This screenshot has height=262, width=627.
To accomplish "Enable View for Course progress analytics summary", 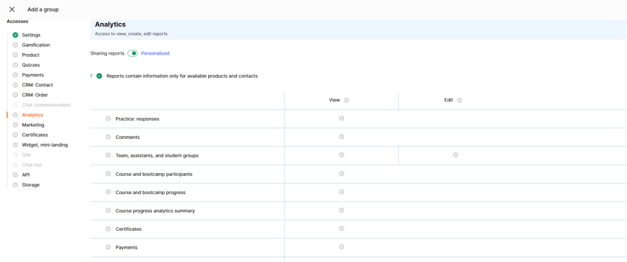I will click(341, 210).
